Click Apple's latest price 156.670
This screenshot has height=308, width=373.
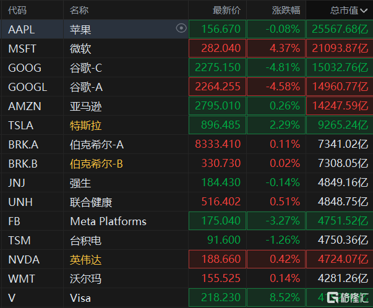221,29
